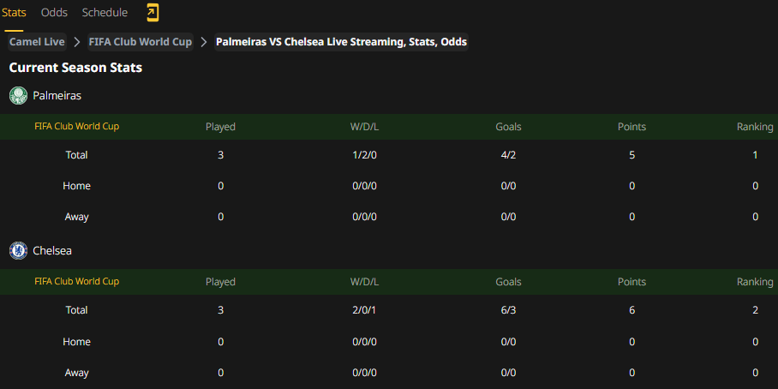Click first breadcrumb chevron after Camel Live
Viewport: 778px width, 389px height.
pyautogui.click(x=77, y=42)
